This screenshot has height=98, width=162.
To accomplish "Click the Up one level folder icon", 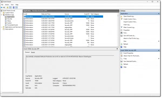I will [x=8, y=8].
